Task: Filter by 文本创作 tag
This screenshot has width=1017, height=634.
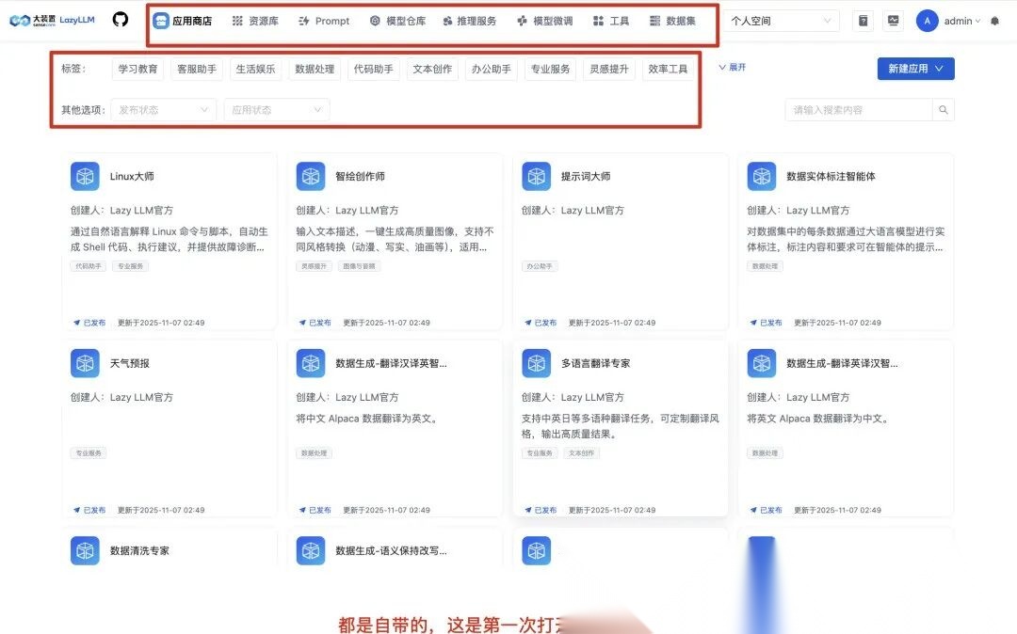Action: point(432,69)
